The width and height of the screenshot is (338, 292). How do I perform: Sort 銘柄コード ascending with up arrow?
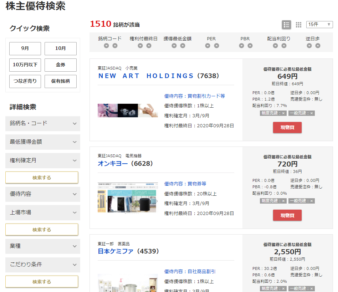click(115, 46)
